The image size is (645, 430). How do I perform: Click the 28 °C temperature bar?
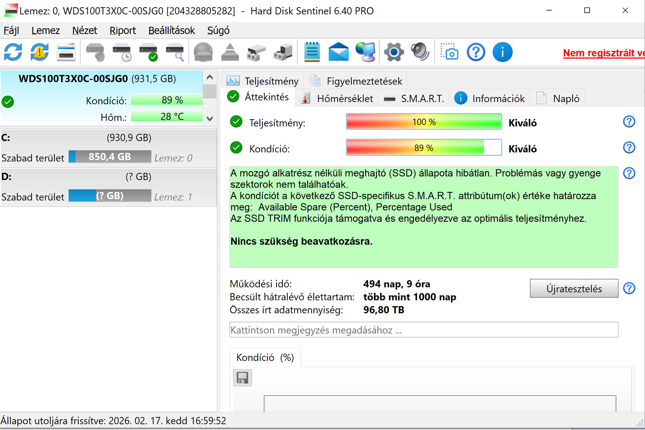(167, 116)
